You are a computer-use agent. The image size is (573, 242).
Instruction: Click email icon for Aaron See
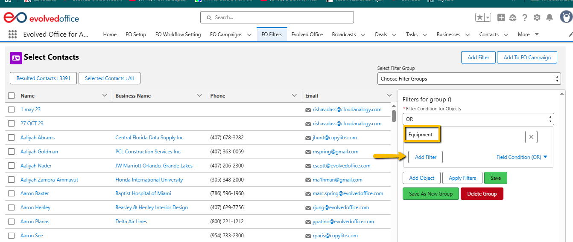point(308,236)
